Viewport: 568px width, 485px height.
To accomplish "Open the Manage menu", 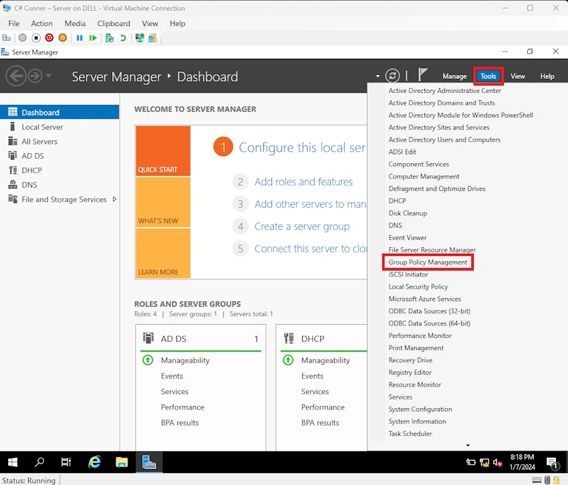I will (x=454, y=76).
